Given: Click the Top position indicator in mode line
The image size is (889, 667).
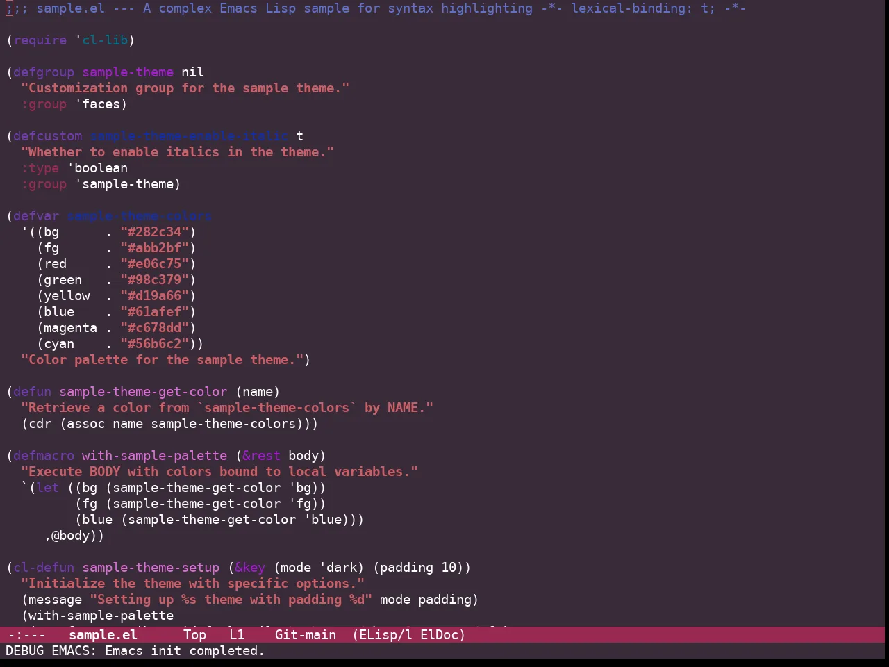Looking at the screenshot, I should point(194,634).
